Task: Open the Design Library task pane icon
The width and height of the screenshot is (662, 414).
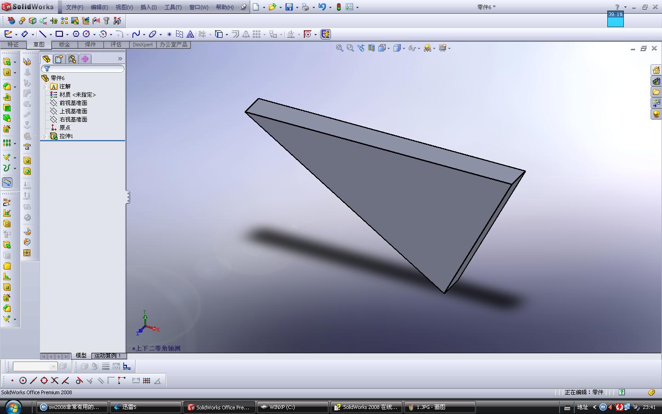Action: (656, 81)
